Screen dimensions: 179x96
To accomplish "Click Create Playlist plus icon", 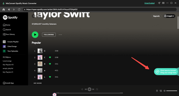I will coord(4,42).
